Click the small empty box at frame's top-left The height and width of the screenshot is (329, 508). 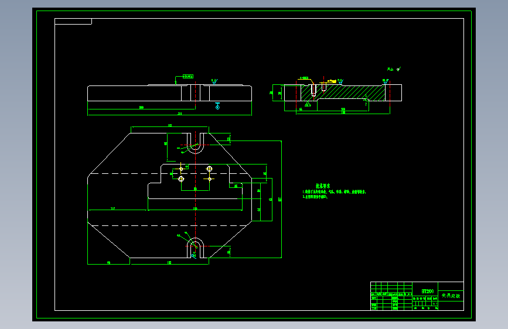point(73,22)
